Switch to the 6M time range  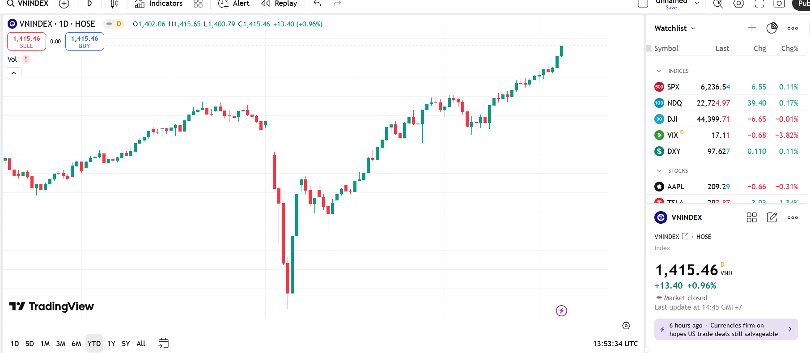point(76,344)
